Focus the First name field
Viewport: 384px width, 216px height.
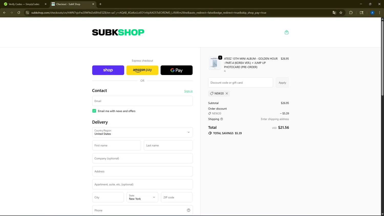[116, 145]
